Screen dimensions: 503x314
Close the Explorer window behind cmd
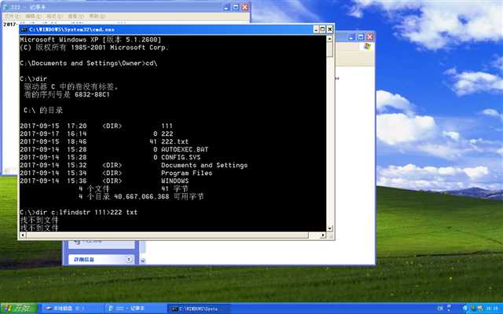370,37
